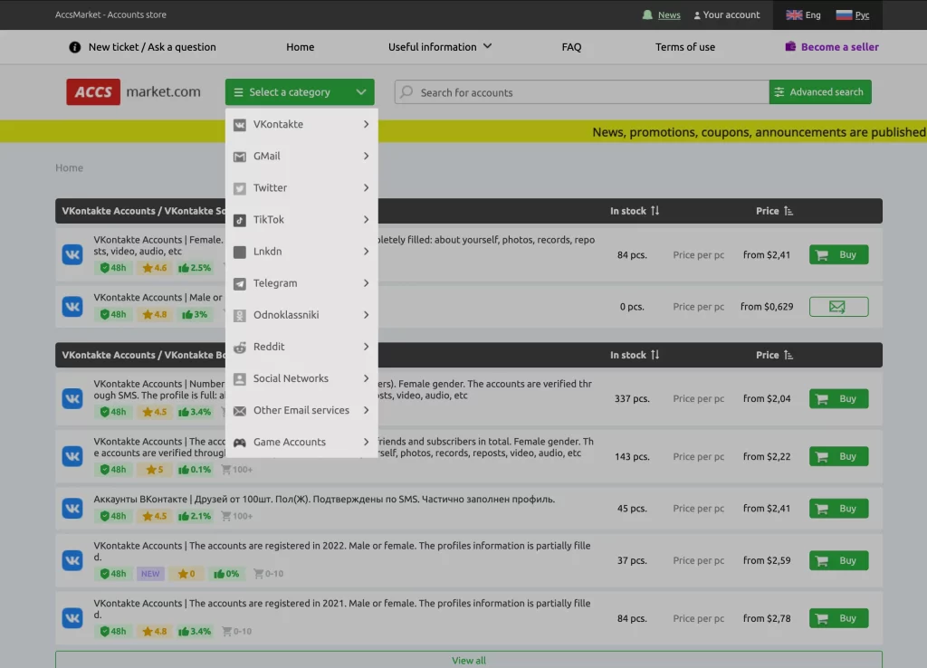Switch language using the Russian flag
The image size is (927, 668).
tap(844, 15)
